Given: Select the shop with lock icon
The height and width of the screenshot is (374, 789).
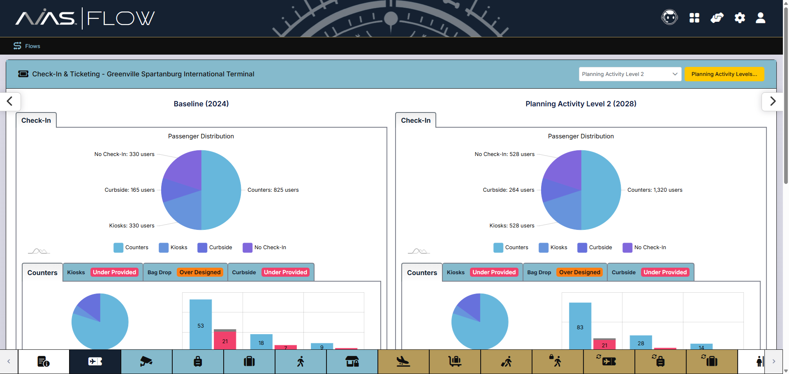Looking at the screenshot, I should click(x=352, y=361).
